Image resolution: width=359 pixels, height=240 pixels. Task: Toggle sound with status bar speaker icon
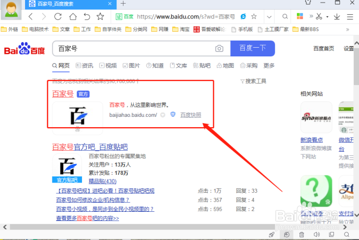coord(316,234)
